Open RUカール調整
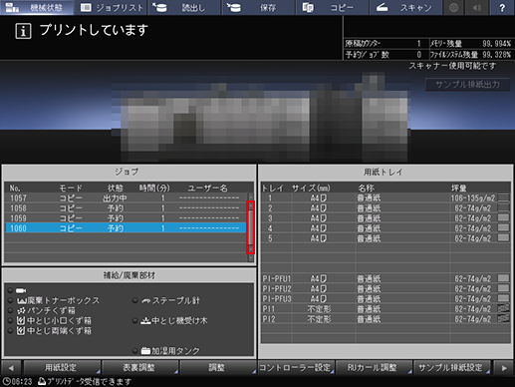The height and width of the screenshot is (387, 515). (x=374, y=368)
